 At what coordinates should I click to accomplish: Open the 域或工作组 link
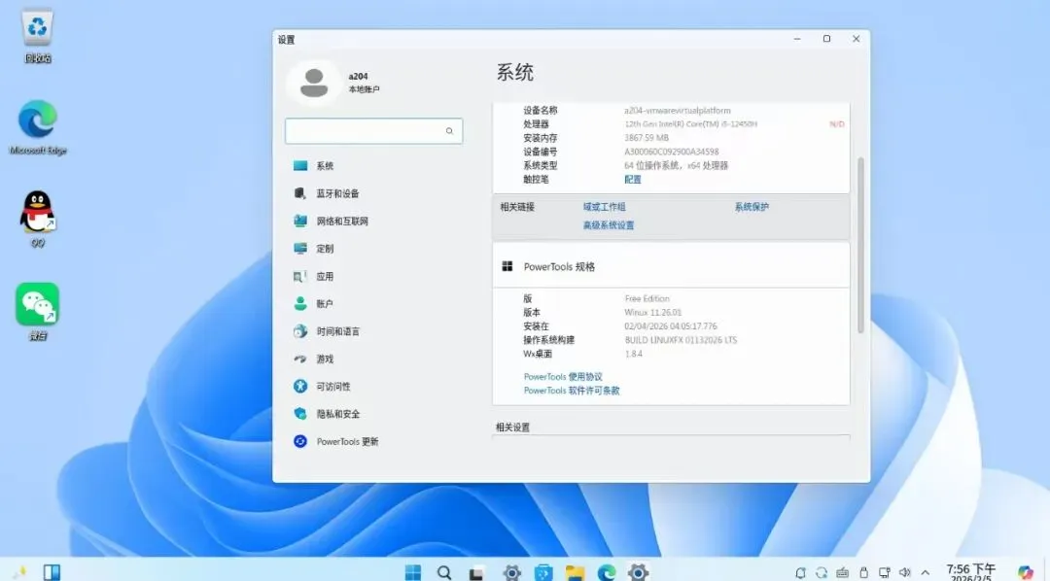point(604,207)
